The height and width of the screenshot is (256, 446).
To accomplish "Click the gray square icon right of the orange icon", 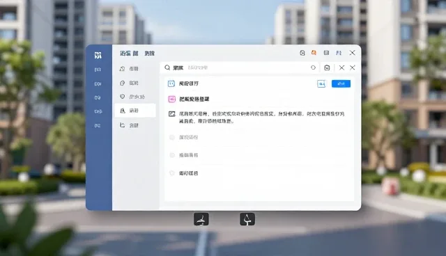I will tap(326, 53).
